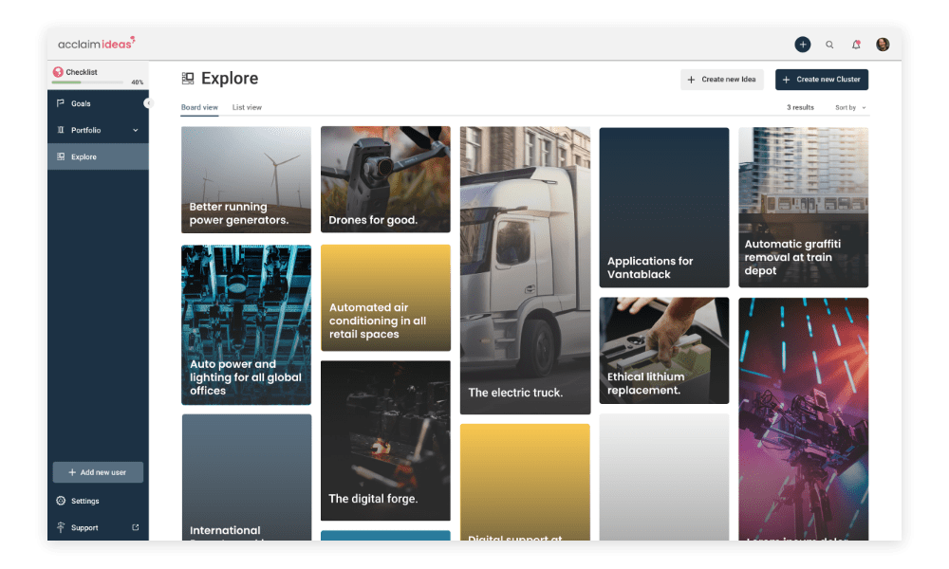Image resolution: width=949 pixels, height=569 pixels.
Task: Click the Portfolio icon in sidebar
Action: tap(61, 130)
